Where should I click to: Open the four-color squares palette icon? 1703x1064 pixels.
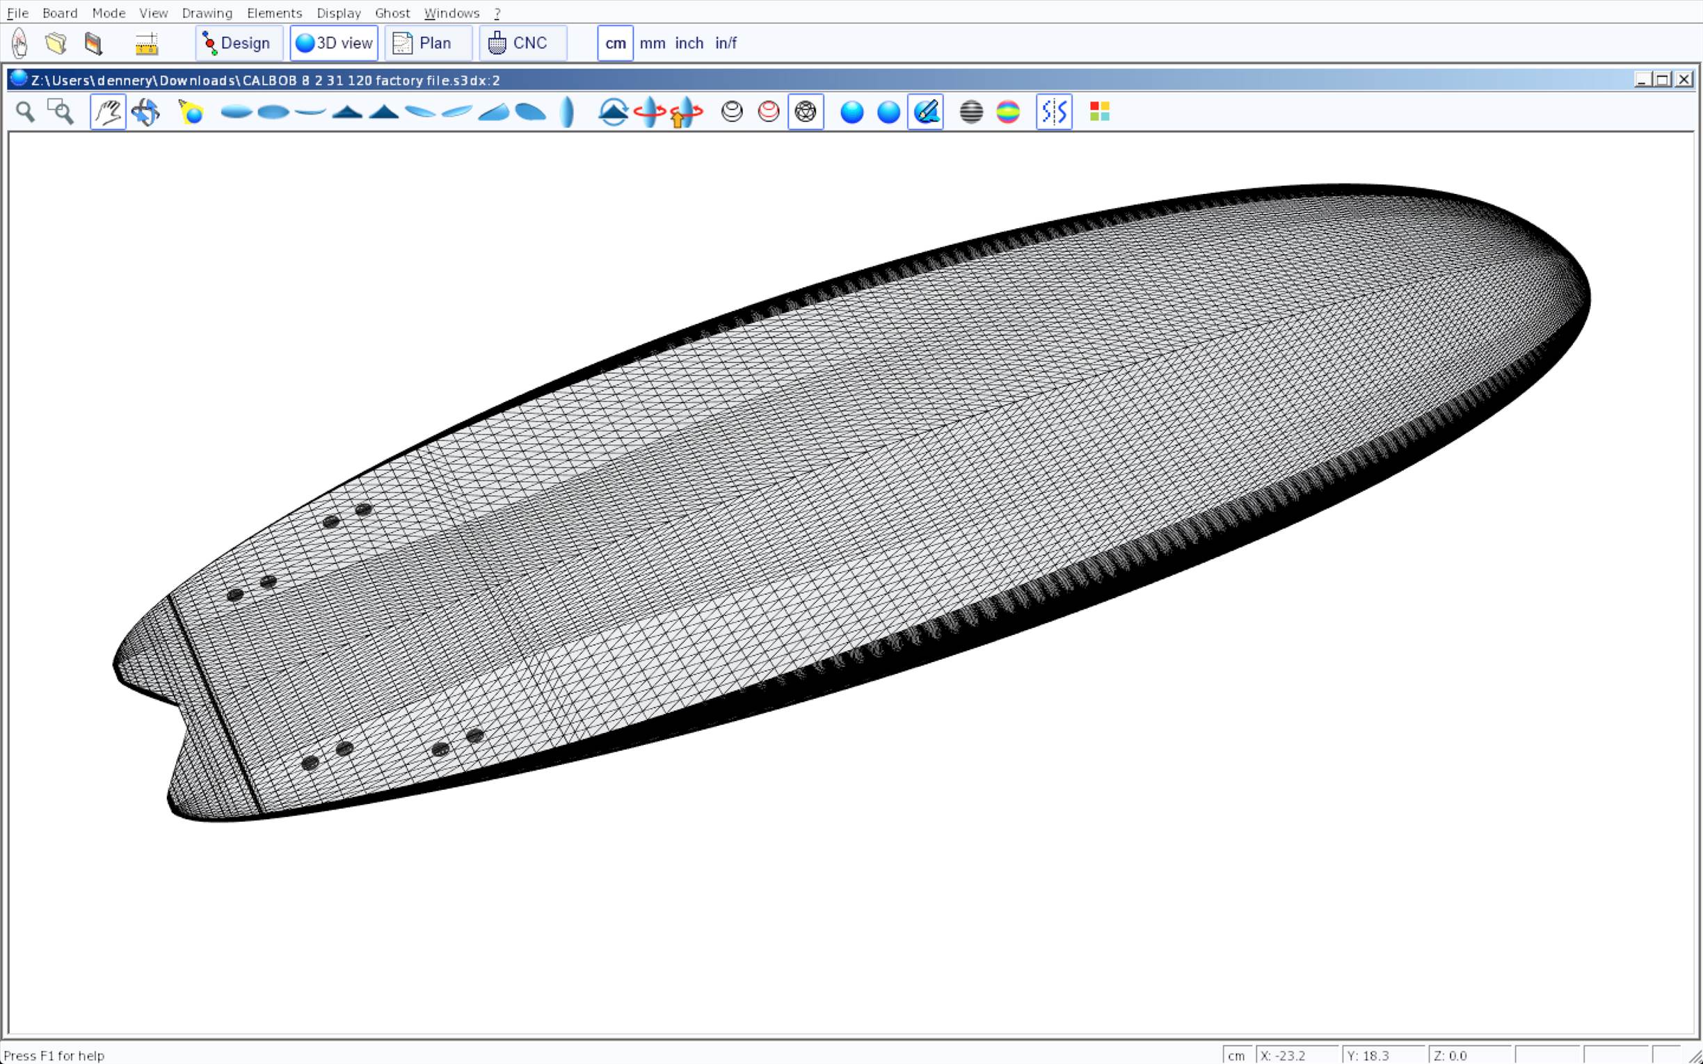point(1099,112)
